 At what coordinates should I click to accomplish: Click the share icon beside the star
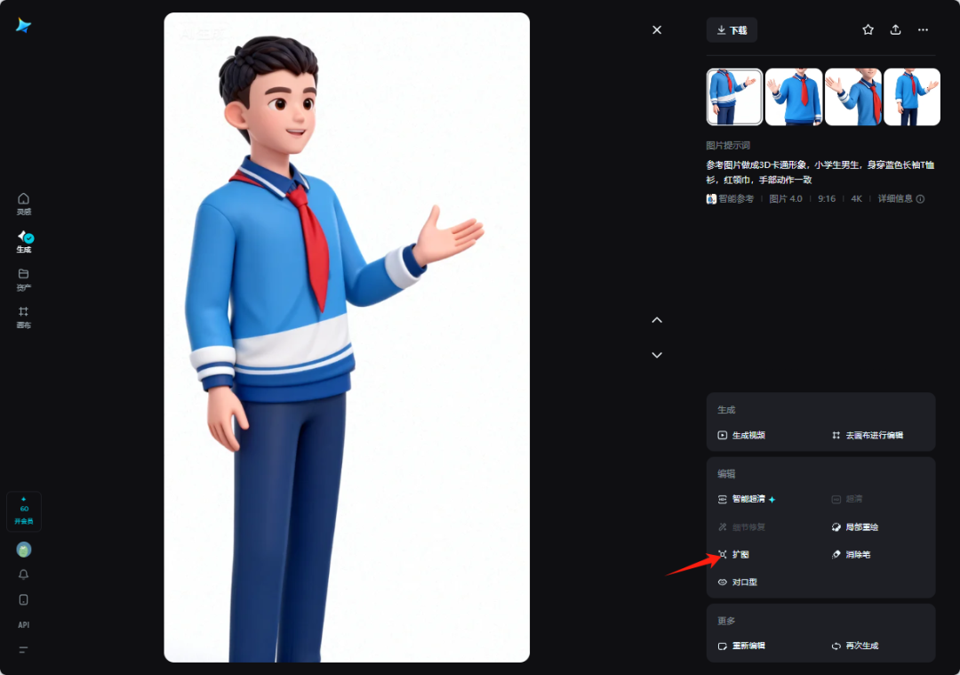pos(896,29)
